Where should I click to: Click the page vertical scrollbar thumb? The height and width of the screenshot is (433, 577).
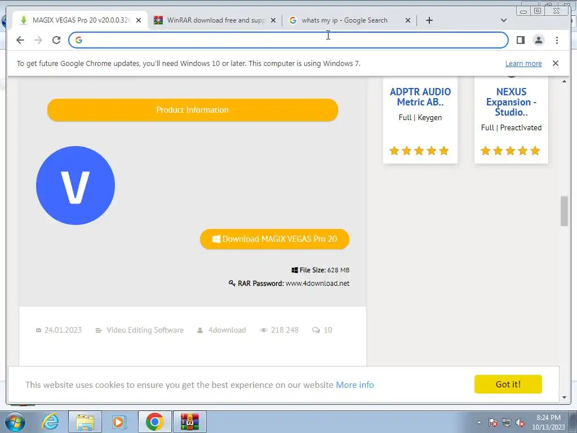pyautogui.click(x=564, y=211)
